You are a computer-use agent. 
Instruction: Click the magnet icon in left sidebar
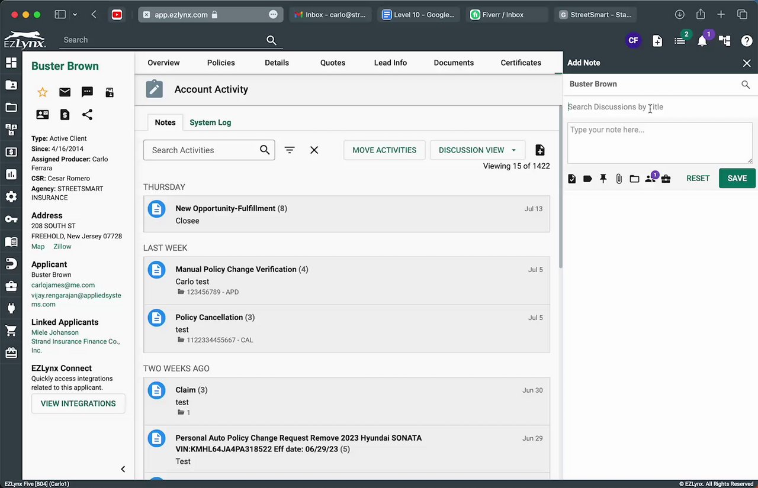click(x=11, y=264)
